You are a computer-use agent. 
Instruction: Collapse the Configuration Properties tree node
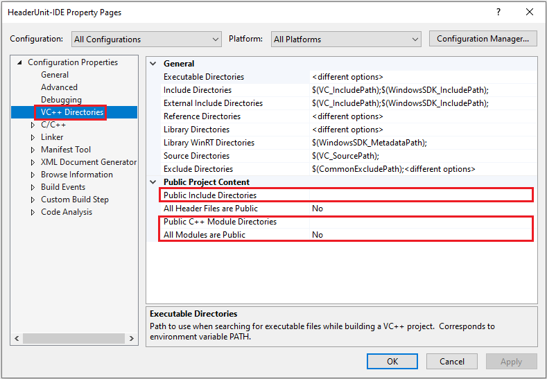coord(19,62)
